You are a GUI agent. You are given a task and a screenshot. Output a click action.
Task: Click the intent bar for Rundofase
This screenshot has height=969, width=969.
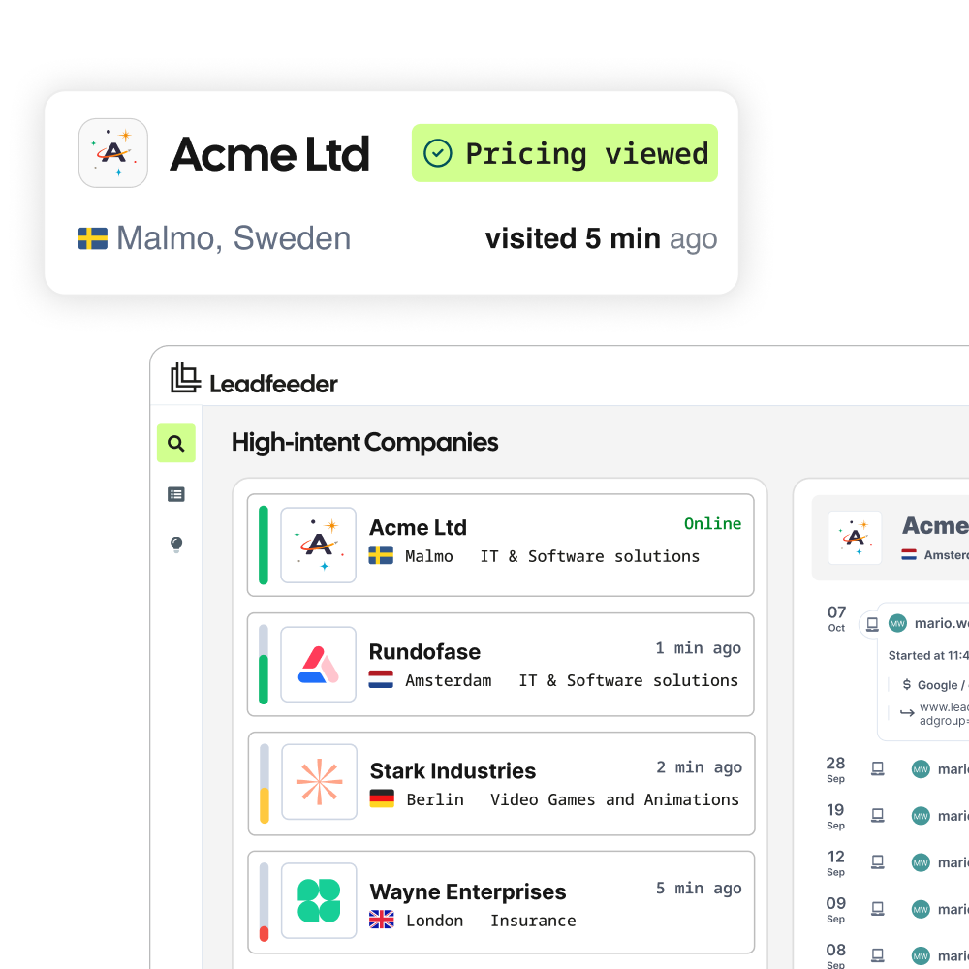coord(264,665)
